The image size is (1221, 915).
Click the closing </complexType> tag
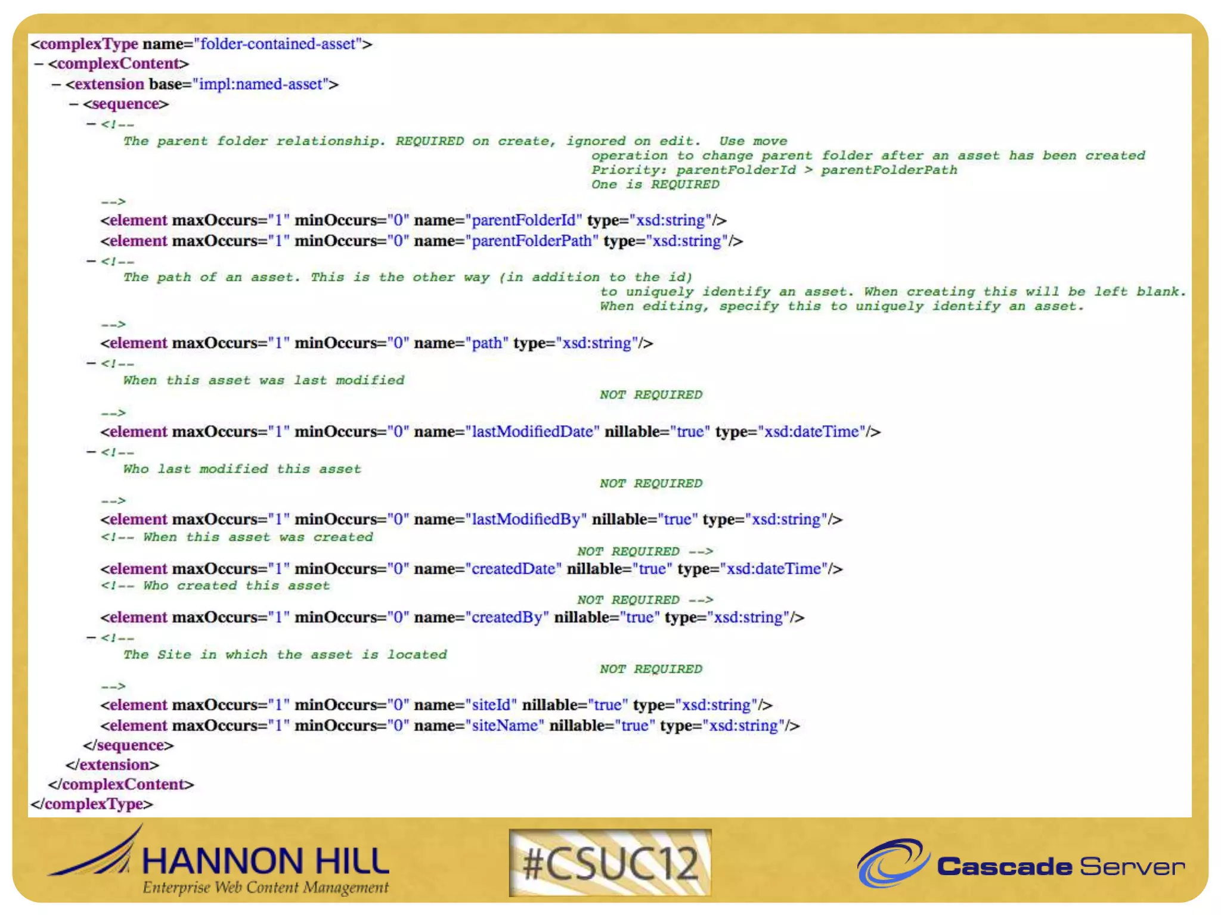tap(92, 804)
